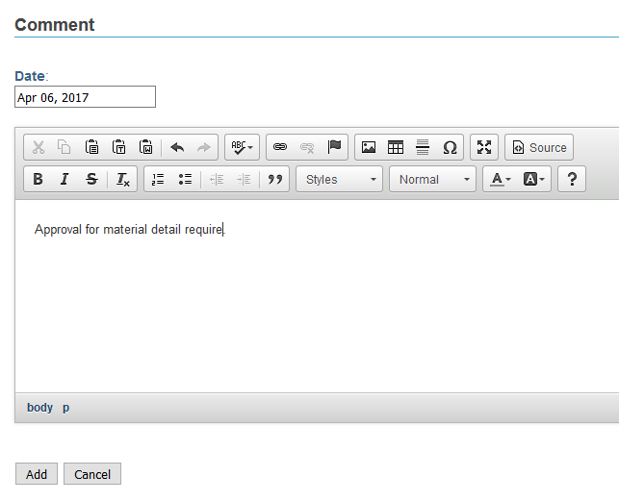Viewport: 619px width, 502px height.
Task: Toggle bold formatting
Action: pos(38,179)
